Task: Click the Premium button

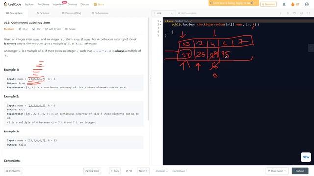Action: pyautogui.click(x=268, y=4)
